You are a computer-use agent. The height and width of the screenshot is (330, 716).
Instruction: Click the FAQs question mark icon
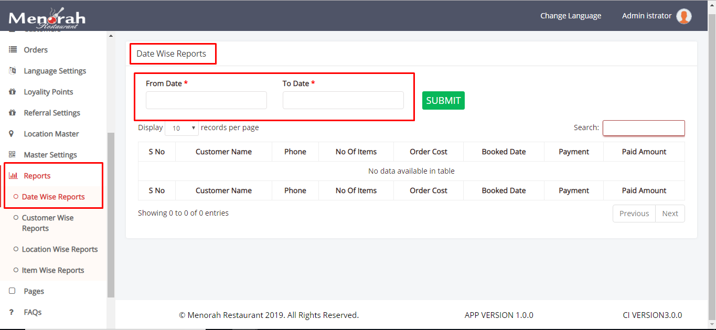pos(12,312)
